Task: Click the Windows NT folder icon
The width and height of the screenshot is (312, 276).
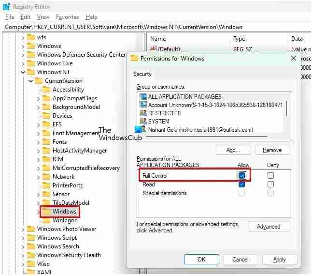Action: (x=31, y=72)
